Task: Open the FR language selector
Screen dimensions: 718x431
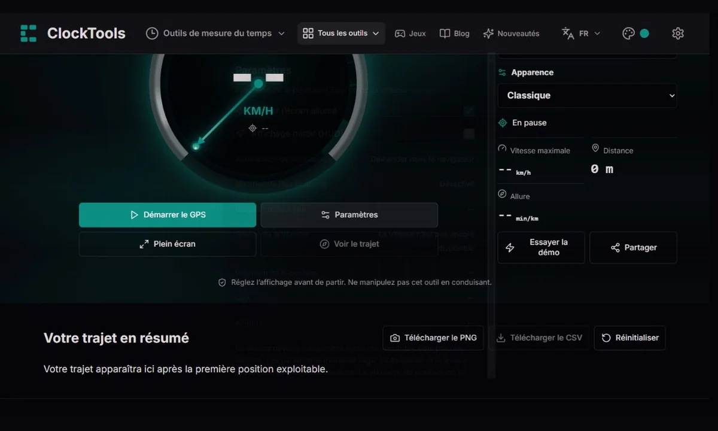Action: (589, 34)
